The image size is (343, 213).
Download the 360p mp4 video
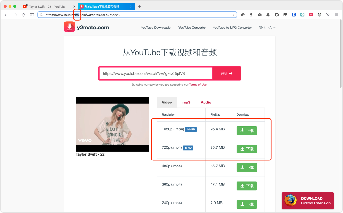tap(246, 186)
